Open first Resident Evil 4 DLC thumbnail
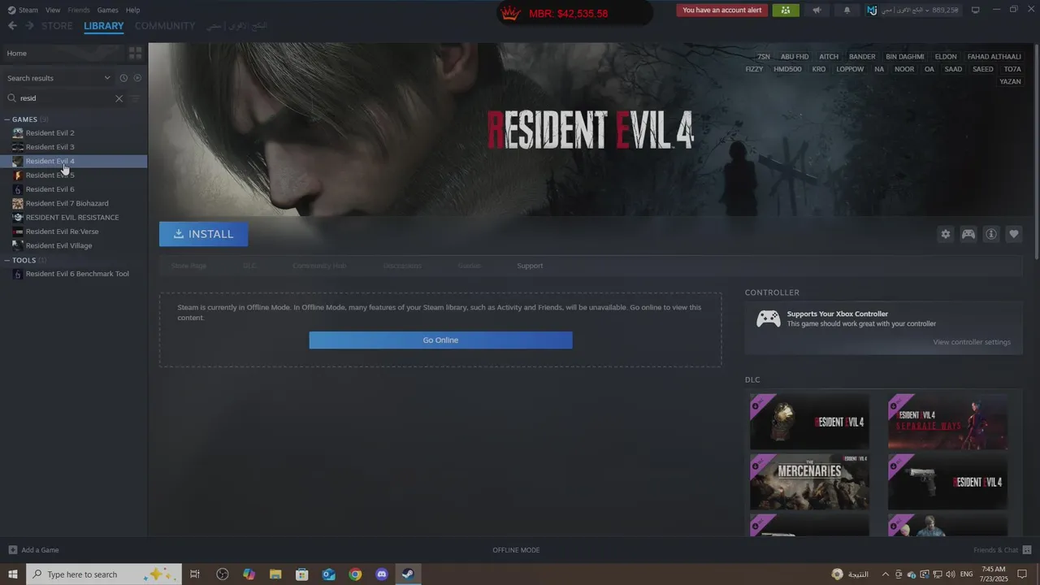The image size is (1040, 585). (809, 422)
